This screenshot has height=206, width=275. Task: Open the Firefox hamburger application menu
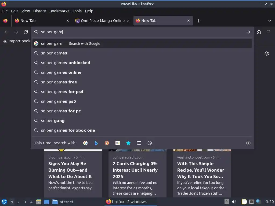pos(269,32)
